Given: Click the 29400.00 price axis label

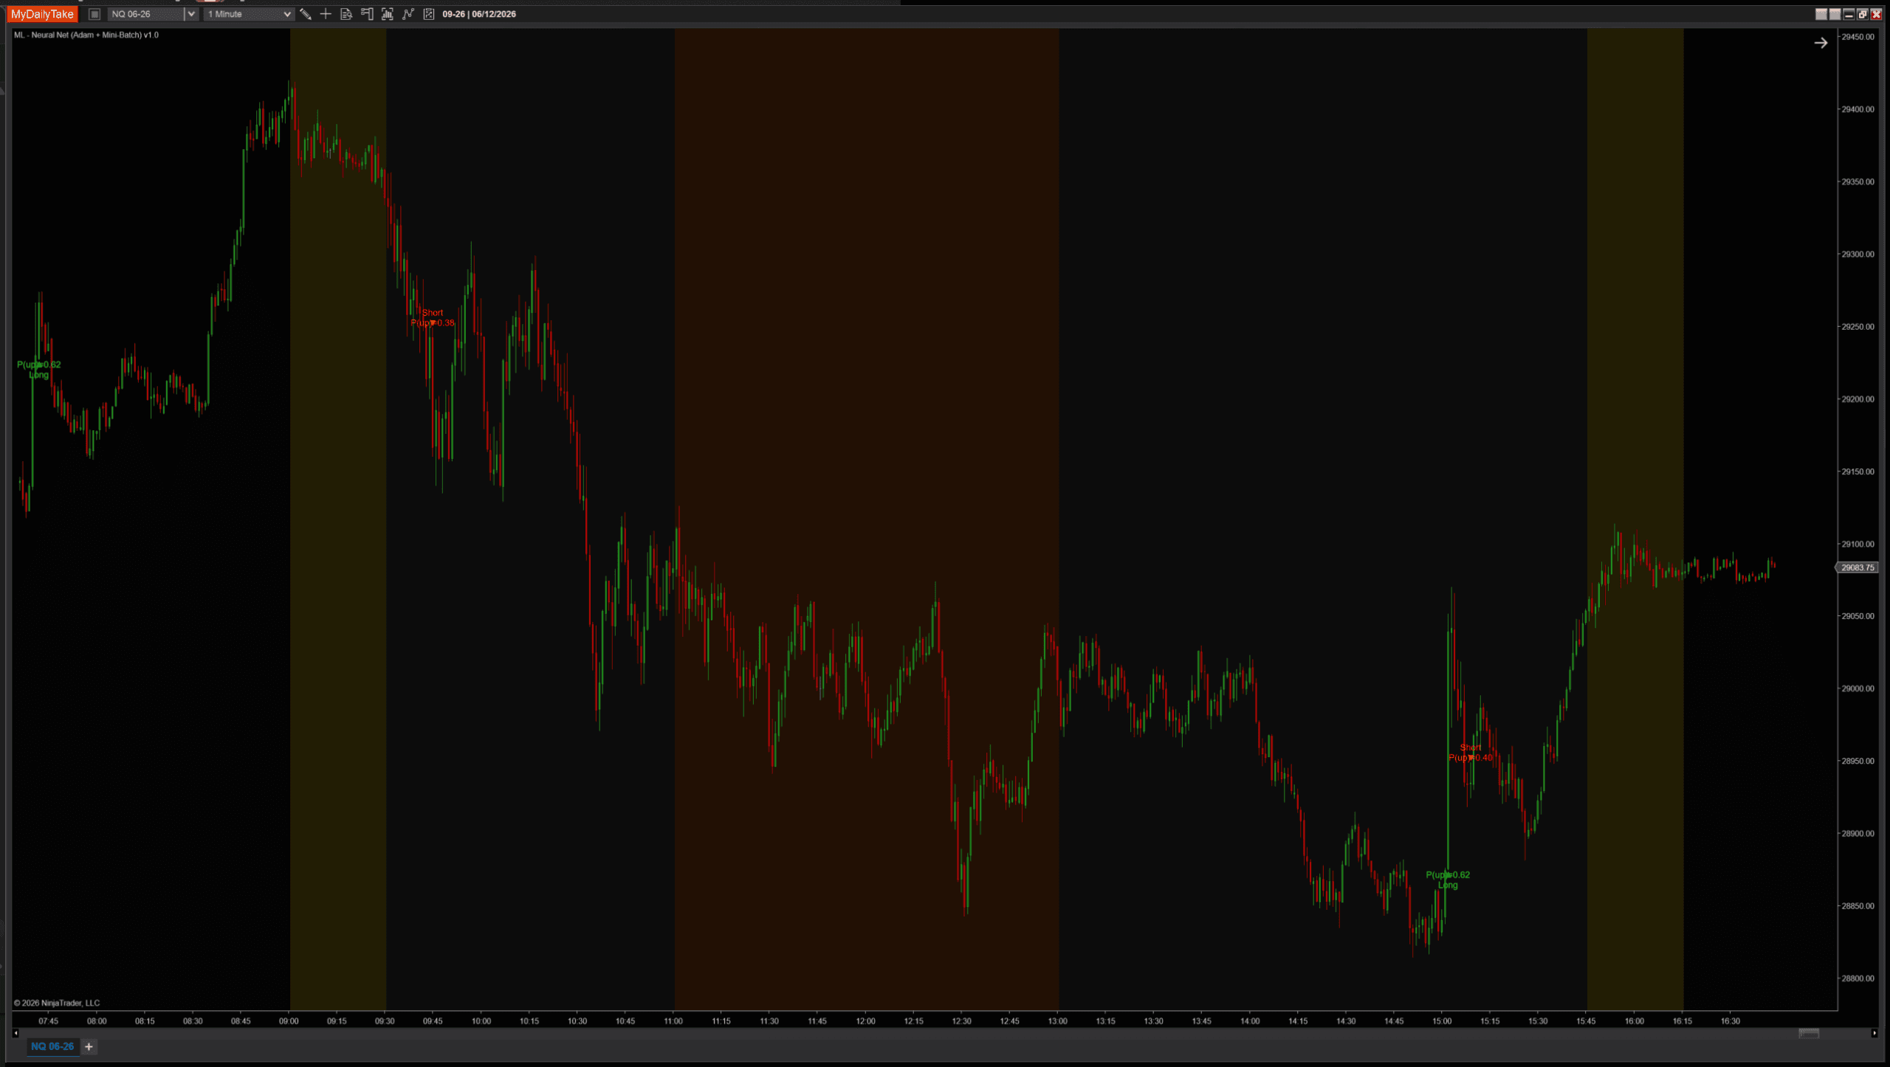Looking at the screenshot, I should coord(1858,109).
